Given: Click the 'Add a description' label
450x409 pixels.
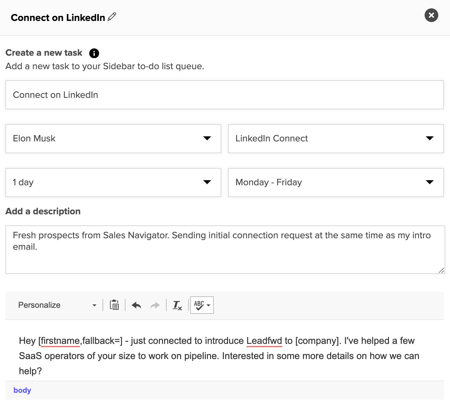Looking at the screenshot, I should point(43,211).
